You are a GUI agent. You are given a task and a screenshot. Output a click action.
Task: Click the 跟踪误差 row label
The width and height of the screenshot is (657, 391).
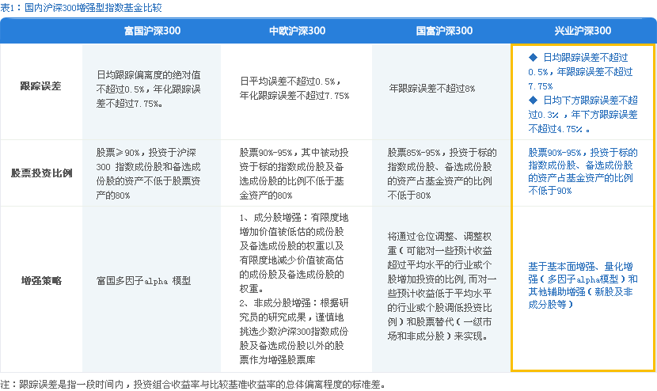pos(41,86)
